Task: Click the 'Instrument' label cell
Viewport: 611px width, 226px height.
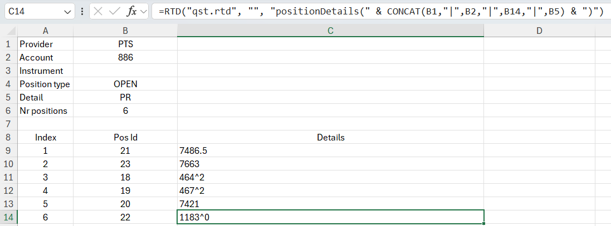Action: (x=46, y=71)
